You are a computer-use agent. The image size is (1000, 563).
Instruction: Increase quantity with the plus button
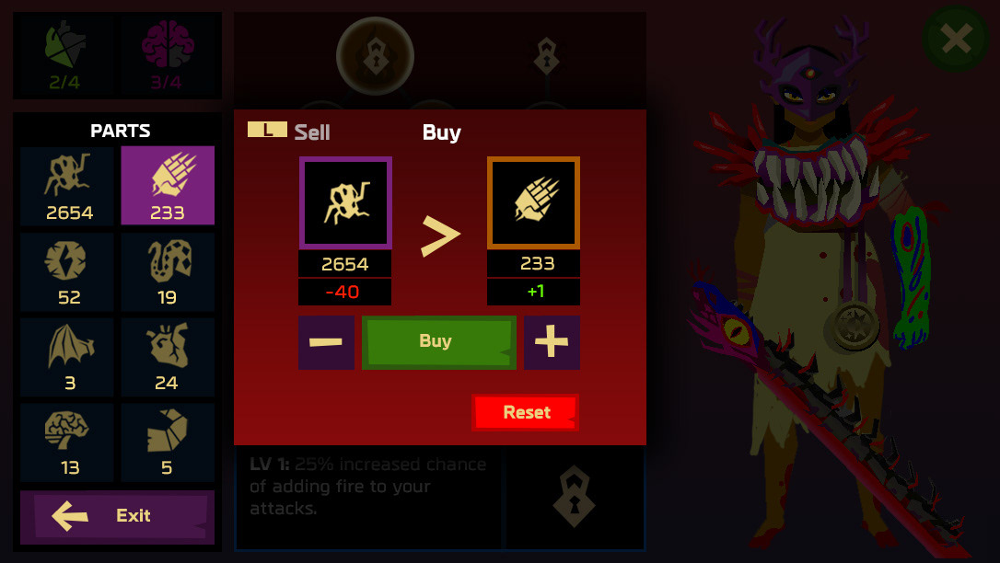(x=552, y=342)
